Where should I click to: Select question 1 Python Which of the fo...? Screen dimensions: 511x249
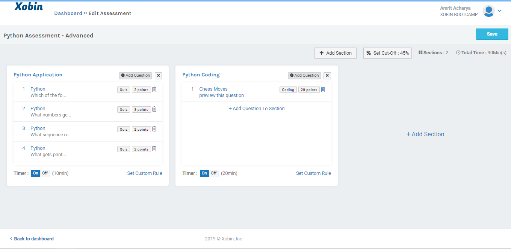tap(88, 92)
